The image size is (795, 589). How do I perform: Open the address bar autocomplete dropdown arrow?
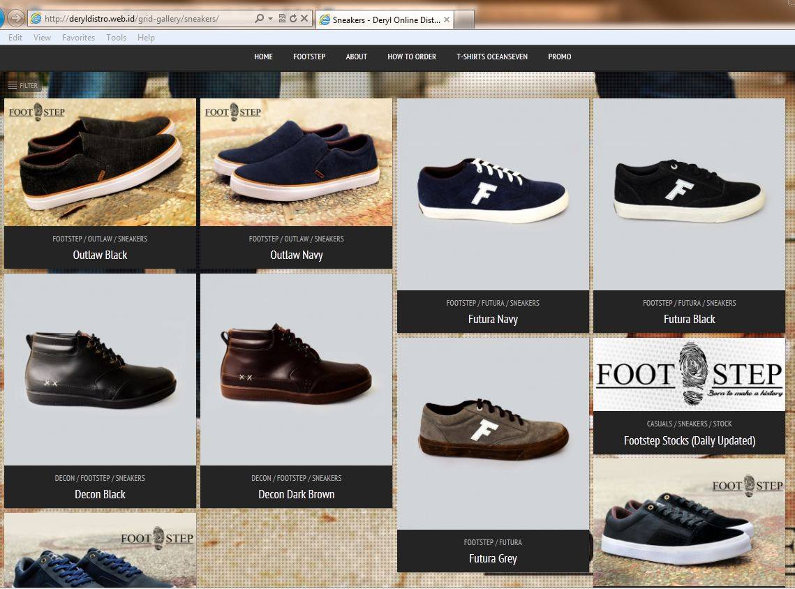pyautogui.click(x=270, y=19)
